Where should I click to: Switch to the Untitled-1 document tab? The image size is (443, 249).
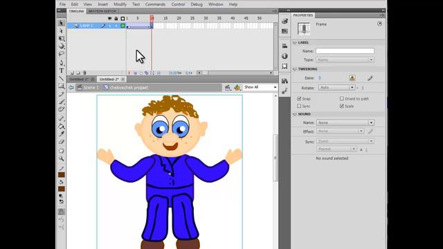coord(79,80)
